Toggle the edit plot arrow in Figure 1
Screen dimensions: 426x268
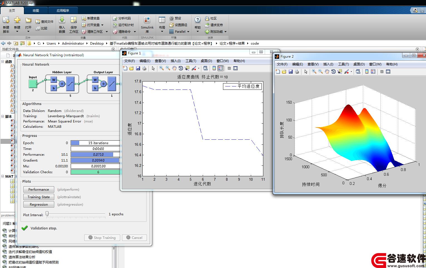[x=153, y=68]
